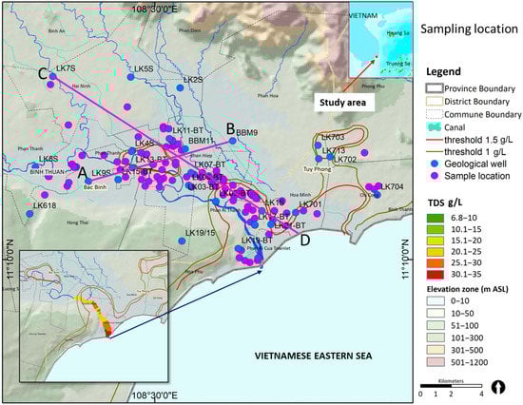Click the Sampling location title
The height and width of the screenshot is (405, 523).
pyautogui.click(x=469, y=29)
